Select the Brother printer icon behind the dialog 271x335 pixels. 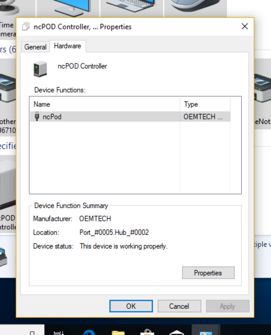(x=8, y=87)
